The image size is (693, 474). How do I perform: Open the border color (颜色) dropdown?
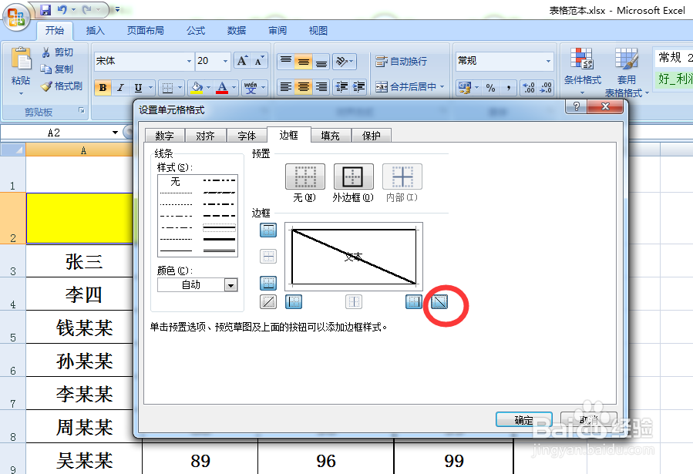[x=230, y=284]
